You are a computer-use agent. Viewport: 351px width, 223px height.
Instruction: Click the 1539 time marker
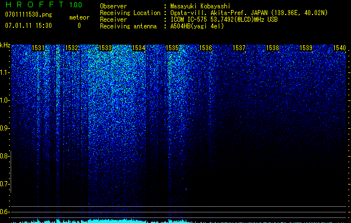click(x=306, y=48)
